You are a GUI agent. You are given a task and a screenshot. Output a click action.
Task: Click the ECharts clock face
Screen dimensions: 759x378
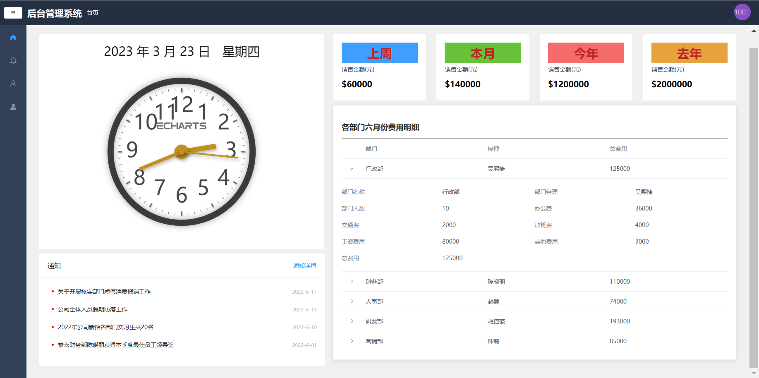pos(182,152)
